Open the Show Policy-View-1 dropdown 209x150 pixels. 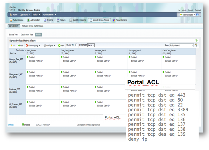181,45
